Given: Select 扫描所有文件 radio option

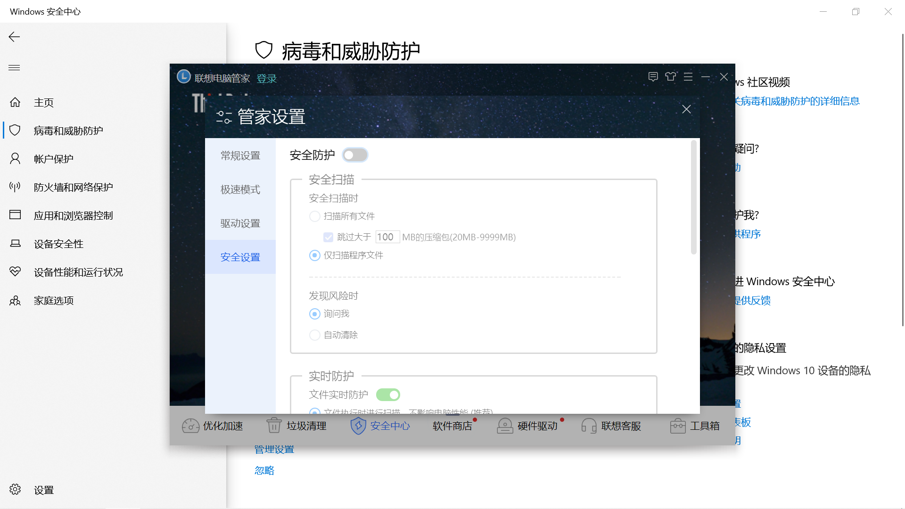Looking at the screenshot, I should (314, 216).
